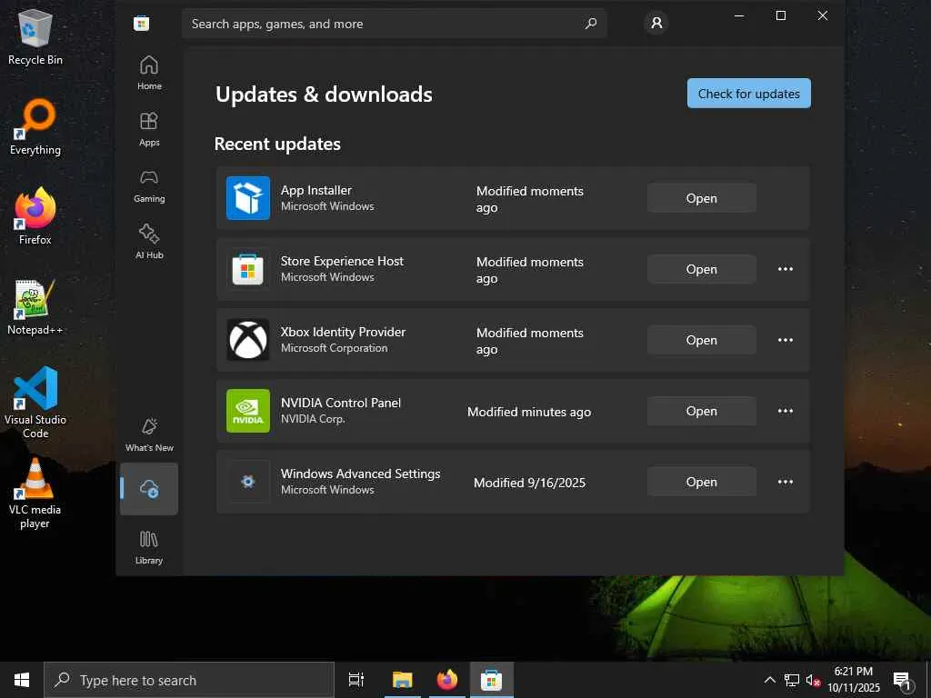Select the Firefox desktop shortcut
The height and width of the screenshot is (698, 931).
(35, 216)
